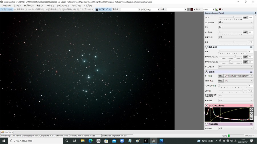Image resolution: width=257 pixels, height=144 pixels.
Task: Toggle ターボUSB 自動 button
Action: tap(245, 32)
